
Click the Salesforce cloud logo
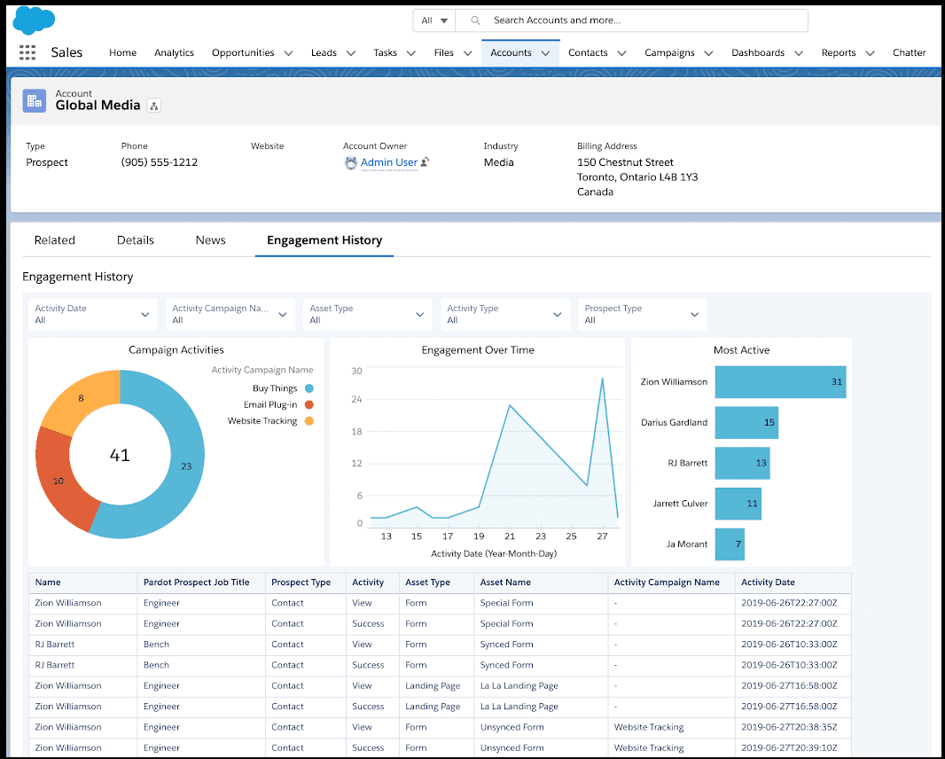tap(35, 19)
